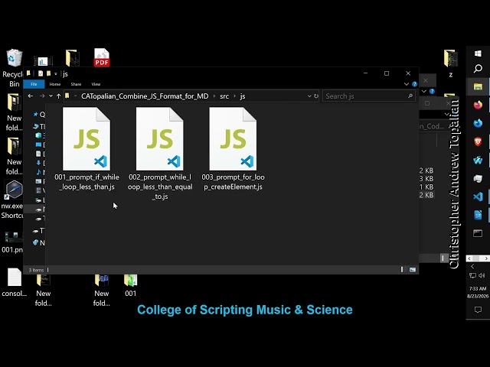Open the recent locations dropdown arrow
This screenshot has width=490, height=367.
click(51, 96)
